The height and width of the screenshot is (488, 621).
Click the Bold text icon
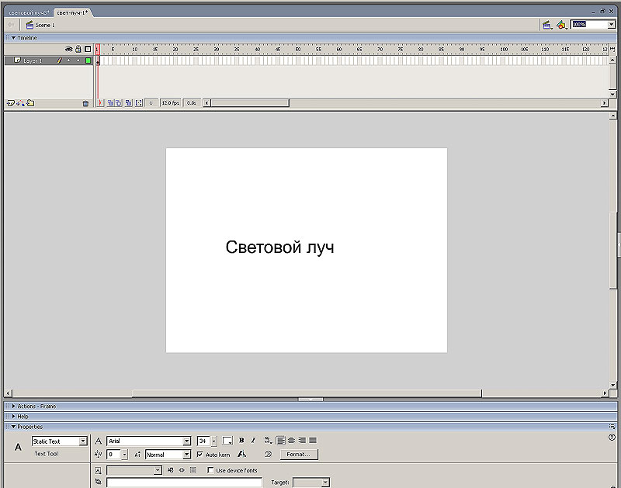[241, 441]
